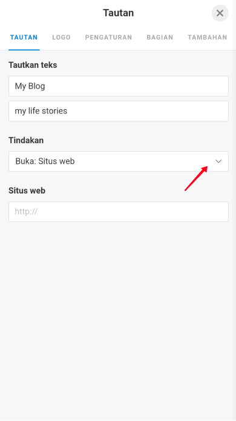Viewport: 236px width, 421px height.
Task: Open the PENGATURAN tab
Action: [x=108, y=38]
